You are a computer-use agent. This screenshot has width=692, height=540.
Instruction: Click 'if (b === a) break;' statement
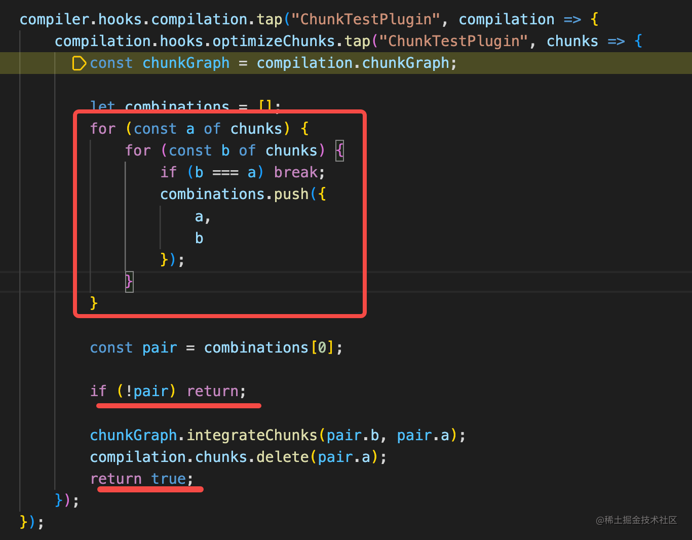coord(243,172)
